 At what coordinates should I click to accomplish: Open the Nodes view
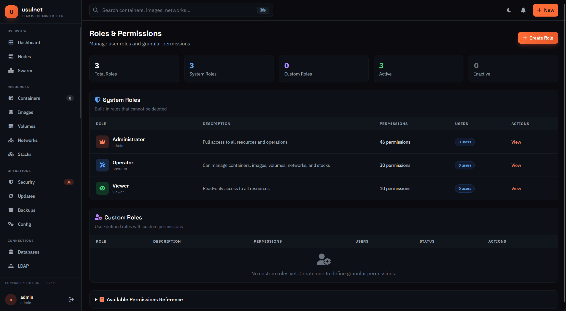tap(24, 56)
